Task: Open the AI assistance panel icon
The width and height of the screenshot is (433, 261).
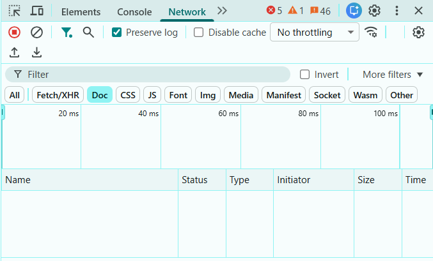Action: click(x=354, y=11)
